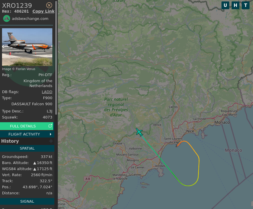
Task: Toggle the H map button
Action: click(x=235, y=5)
